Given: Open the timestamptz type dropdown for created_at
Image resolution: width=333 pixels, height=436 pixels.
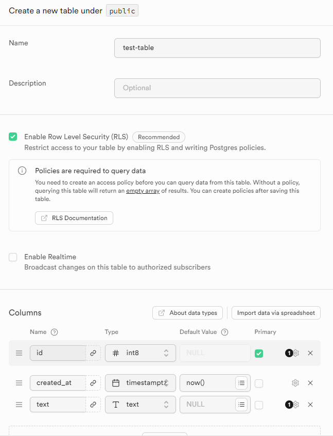Looking at the screenshot, I should point(141,383).
